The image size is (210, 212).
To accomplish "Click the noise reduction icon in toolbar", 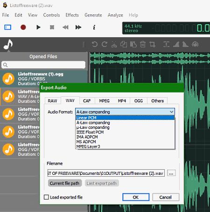I will coord(195,45).
